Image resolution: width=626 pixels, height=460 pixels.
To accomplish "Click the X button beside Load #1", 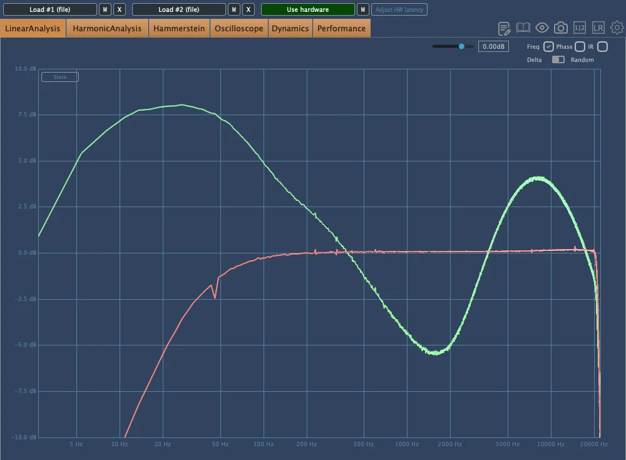I will pos(120,9).
